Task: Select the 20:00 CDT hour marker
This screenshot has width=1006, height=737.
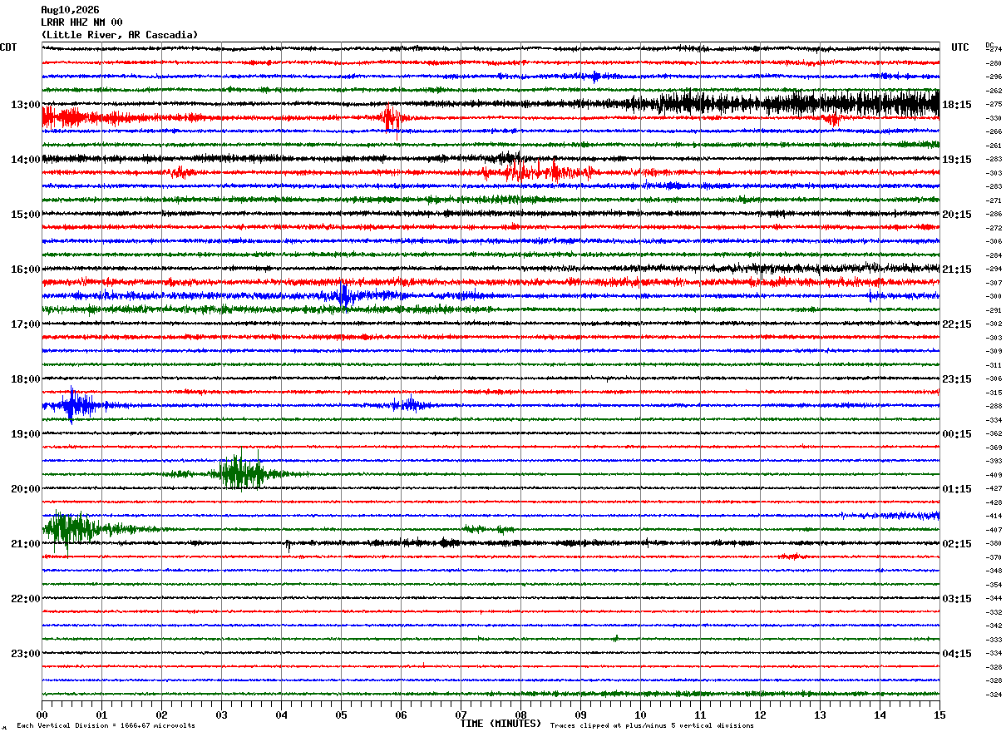Action: (25, 489)
